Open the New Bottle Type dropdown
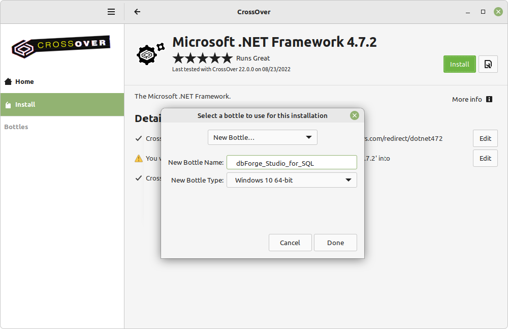 click(x=292, y=180)
